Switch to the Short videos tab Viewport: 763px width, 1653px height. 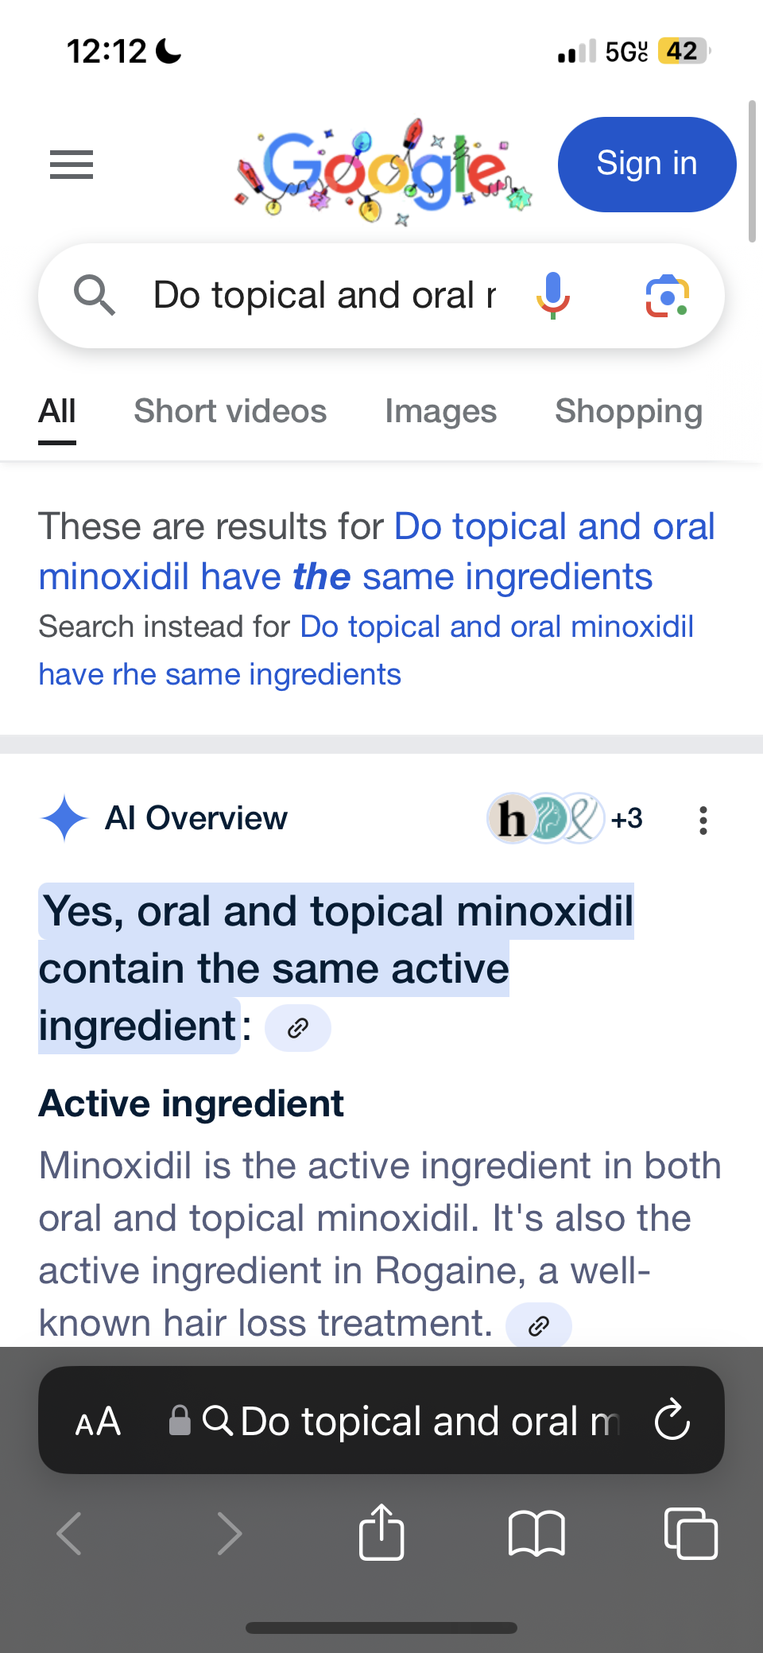pyautogui.click(x=230, y=412)
